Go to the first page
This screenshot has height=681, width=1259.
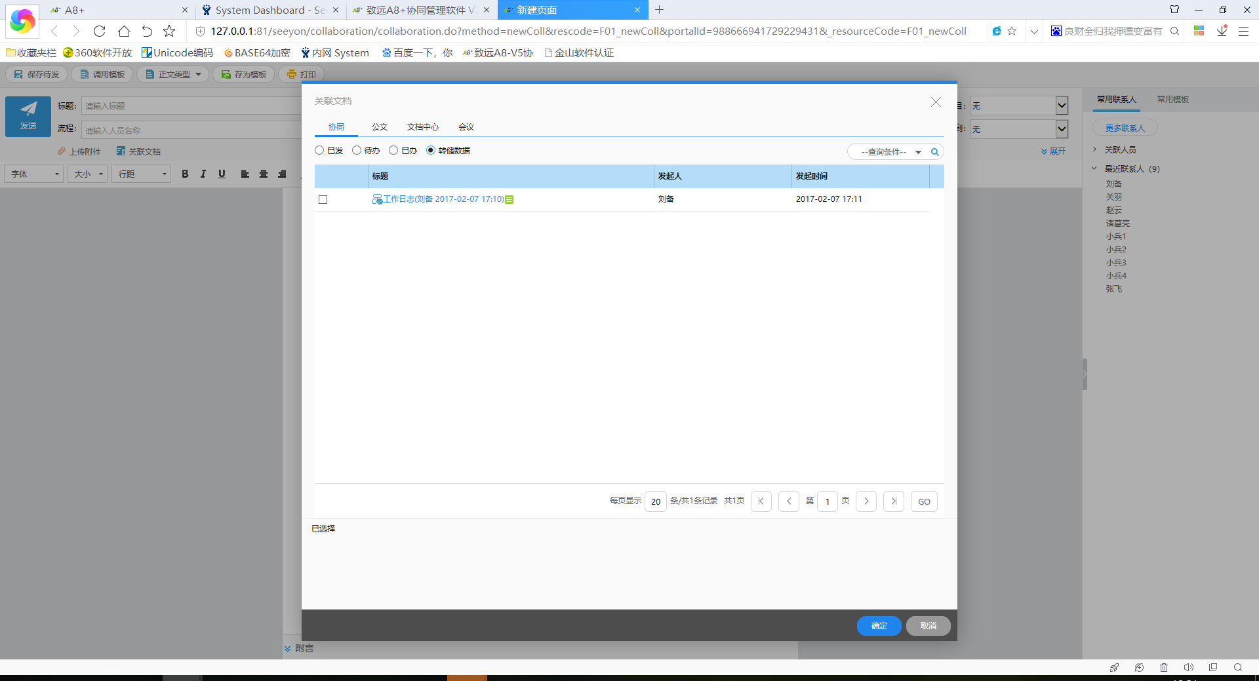click(761, 501)
